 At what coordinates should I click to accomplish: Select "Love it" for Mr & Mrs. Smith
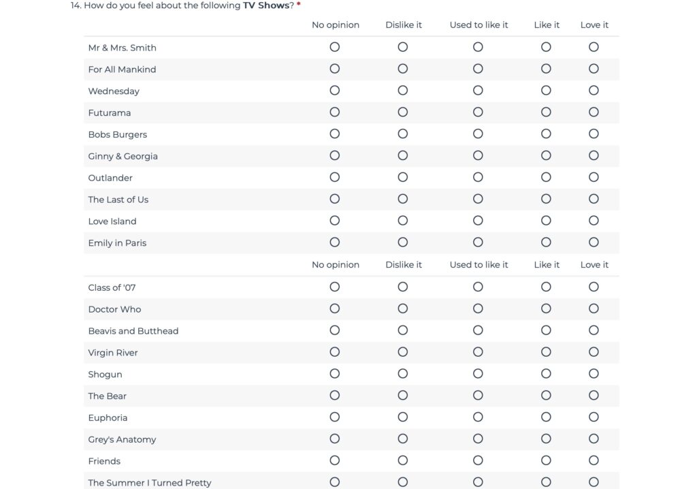pyautogui.click(x=594, y=47)
